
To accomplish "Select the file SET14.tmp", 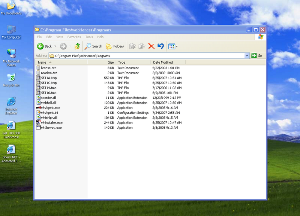I will [x=49, y=88].
